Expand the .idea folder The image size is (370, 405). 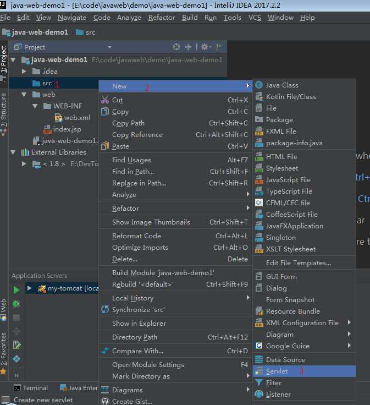24,72
